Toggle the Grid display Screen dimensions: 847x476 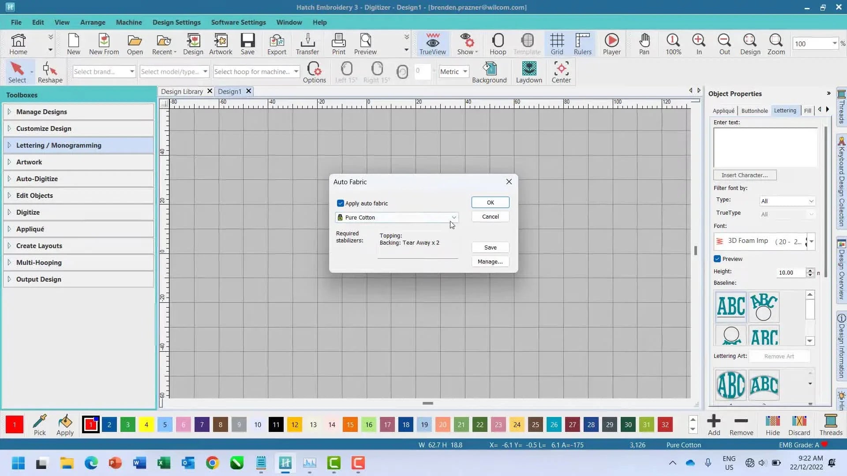tap(557, 44)
